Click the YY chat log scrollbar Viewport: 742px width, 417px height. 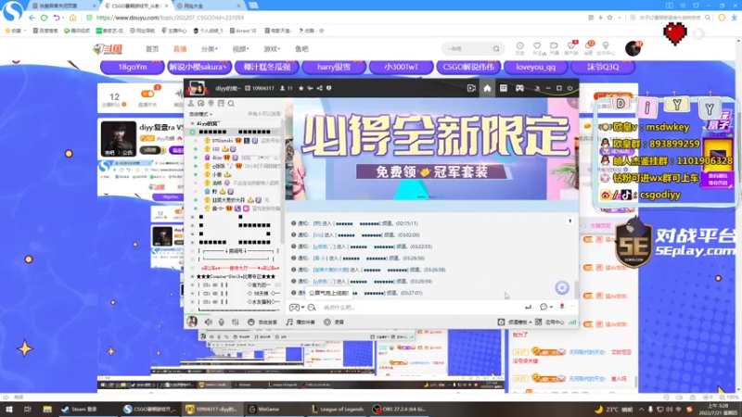point(576,289)
